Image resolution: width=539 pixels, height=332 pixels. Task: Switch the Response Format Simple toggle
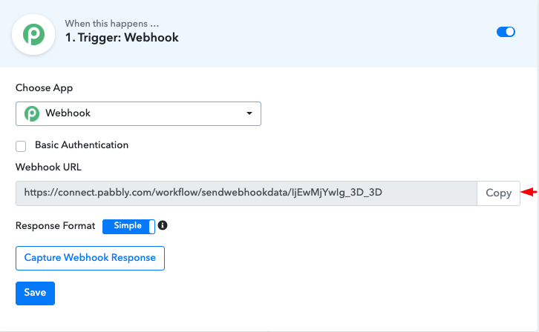[128, 226]
